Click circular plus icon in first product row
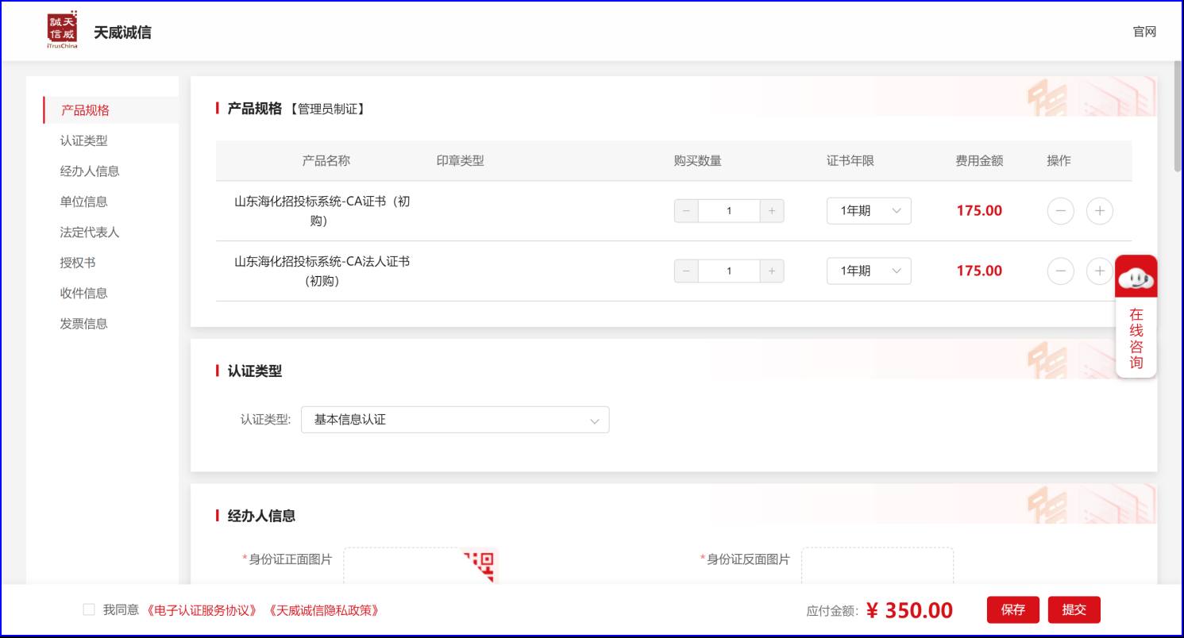Viewport: 1184px width, 638px height. pyautogui.click(x=1099, y=211)
